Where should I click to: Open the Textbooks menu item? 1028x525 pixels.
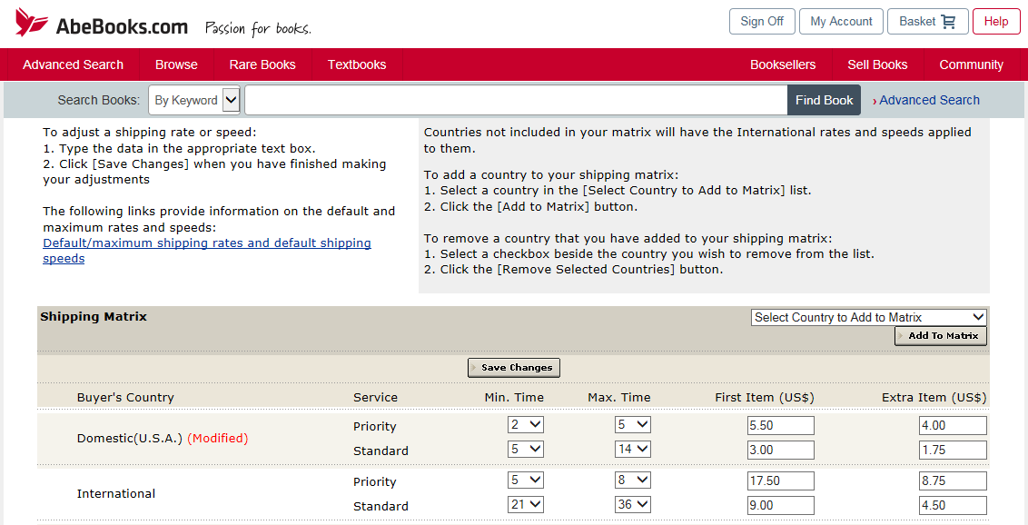point(357,64)
